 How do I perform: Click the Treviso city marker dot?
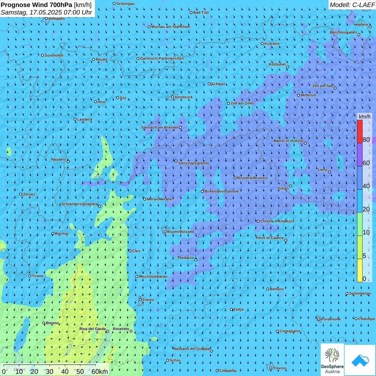[271, 368]
